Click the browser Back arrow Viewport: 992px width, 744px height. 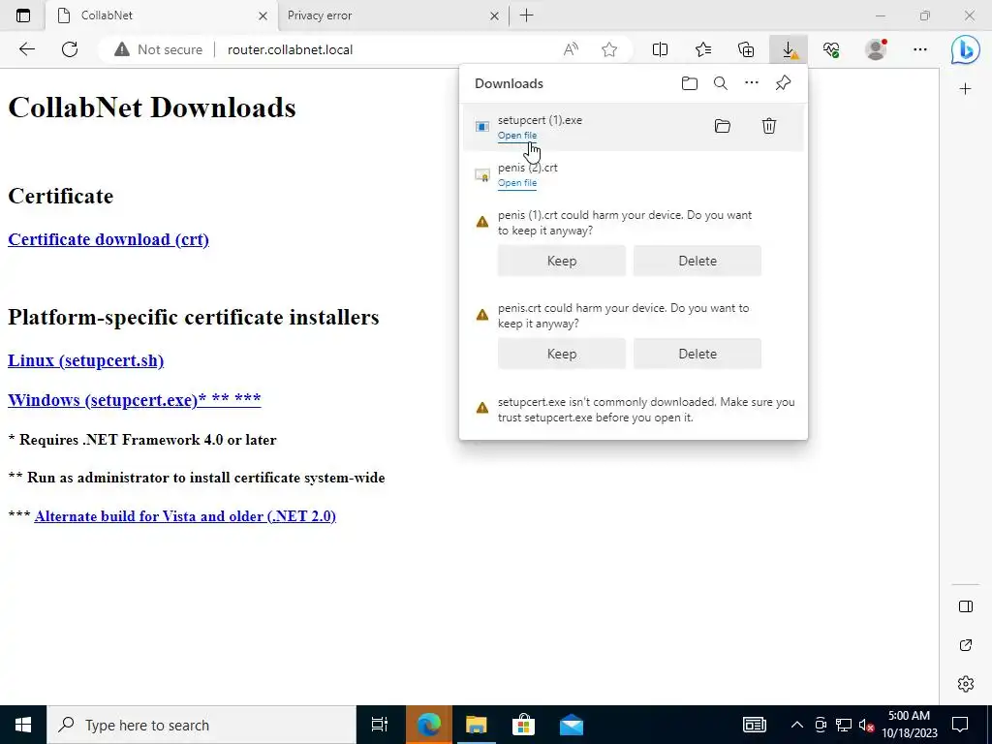click(26, 49)
